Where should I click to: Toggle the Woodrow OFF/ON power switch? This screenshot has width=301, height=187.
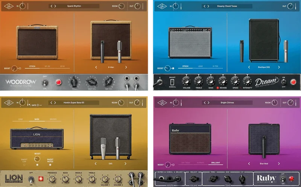point(45,83)
